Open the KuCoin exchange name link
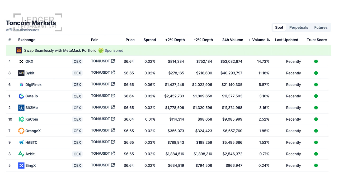The width and height of the screenshot is (338, 190). [32, 119]
